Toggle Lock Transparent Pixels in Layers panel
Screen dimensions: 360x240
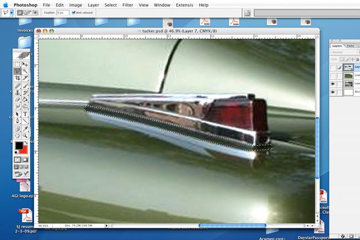tap(342, 59)
